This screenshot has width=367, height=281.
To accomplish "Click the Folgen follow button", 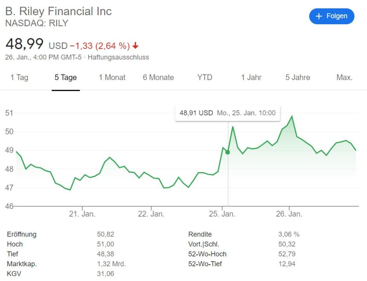I will point(331,16).
